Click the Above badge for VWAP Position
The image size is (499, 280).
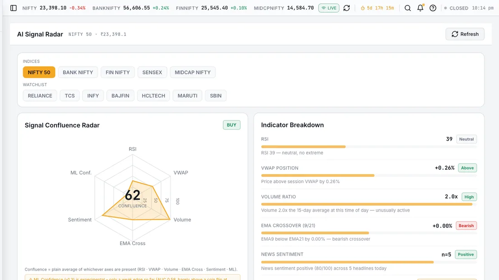(x=468, y=168)
